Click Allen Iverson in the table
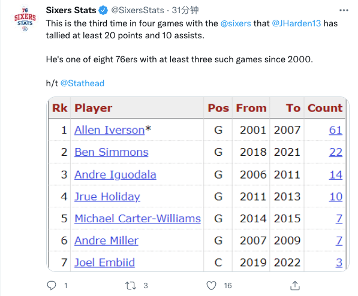The width and height of the screenshot is (358, 296). point(109,130)
